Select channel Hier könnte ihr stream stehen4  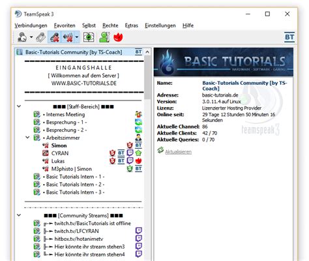(x=89, y=254)
